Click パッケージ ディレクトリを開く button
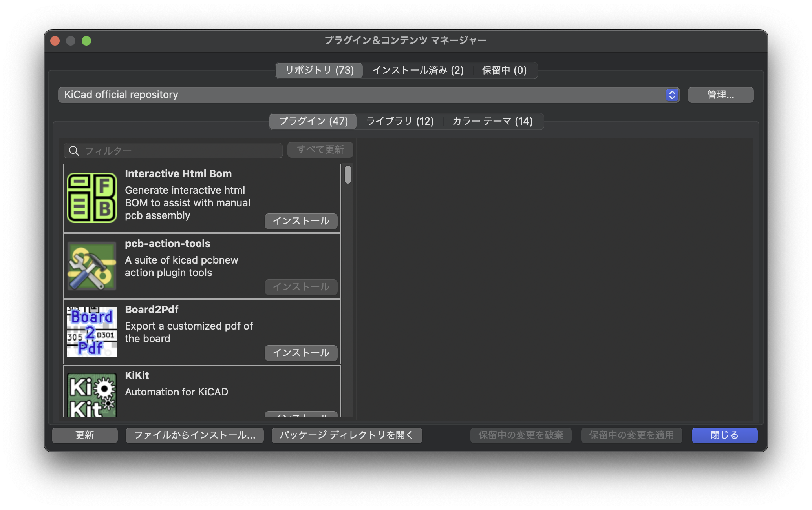The height and width of the screenshot is (510, 812). pos(347,435)
